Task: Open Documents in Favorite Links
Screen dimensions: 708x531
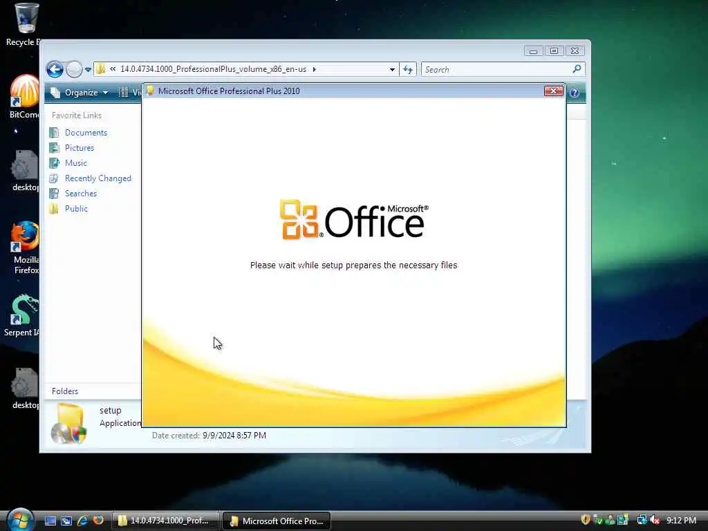Action: (x=86, y=133)
